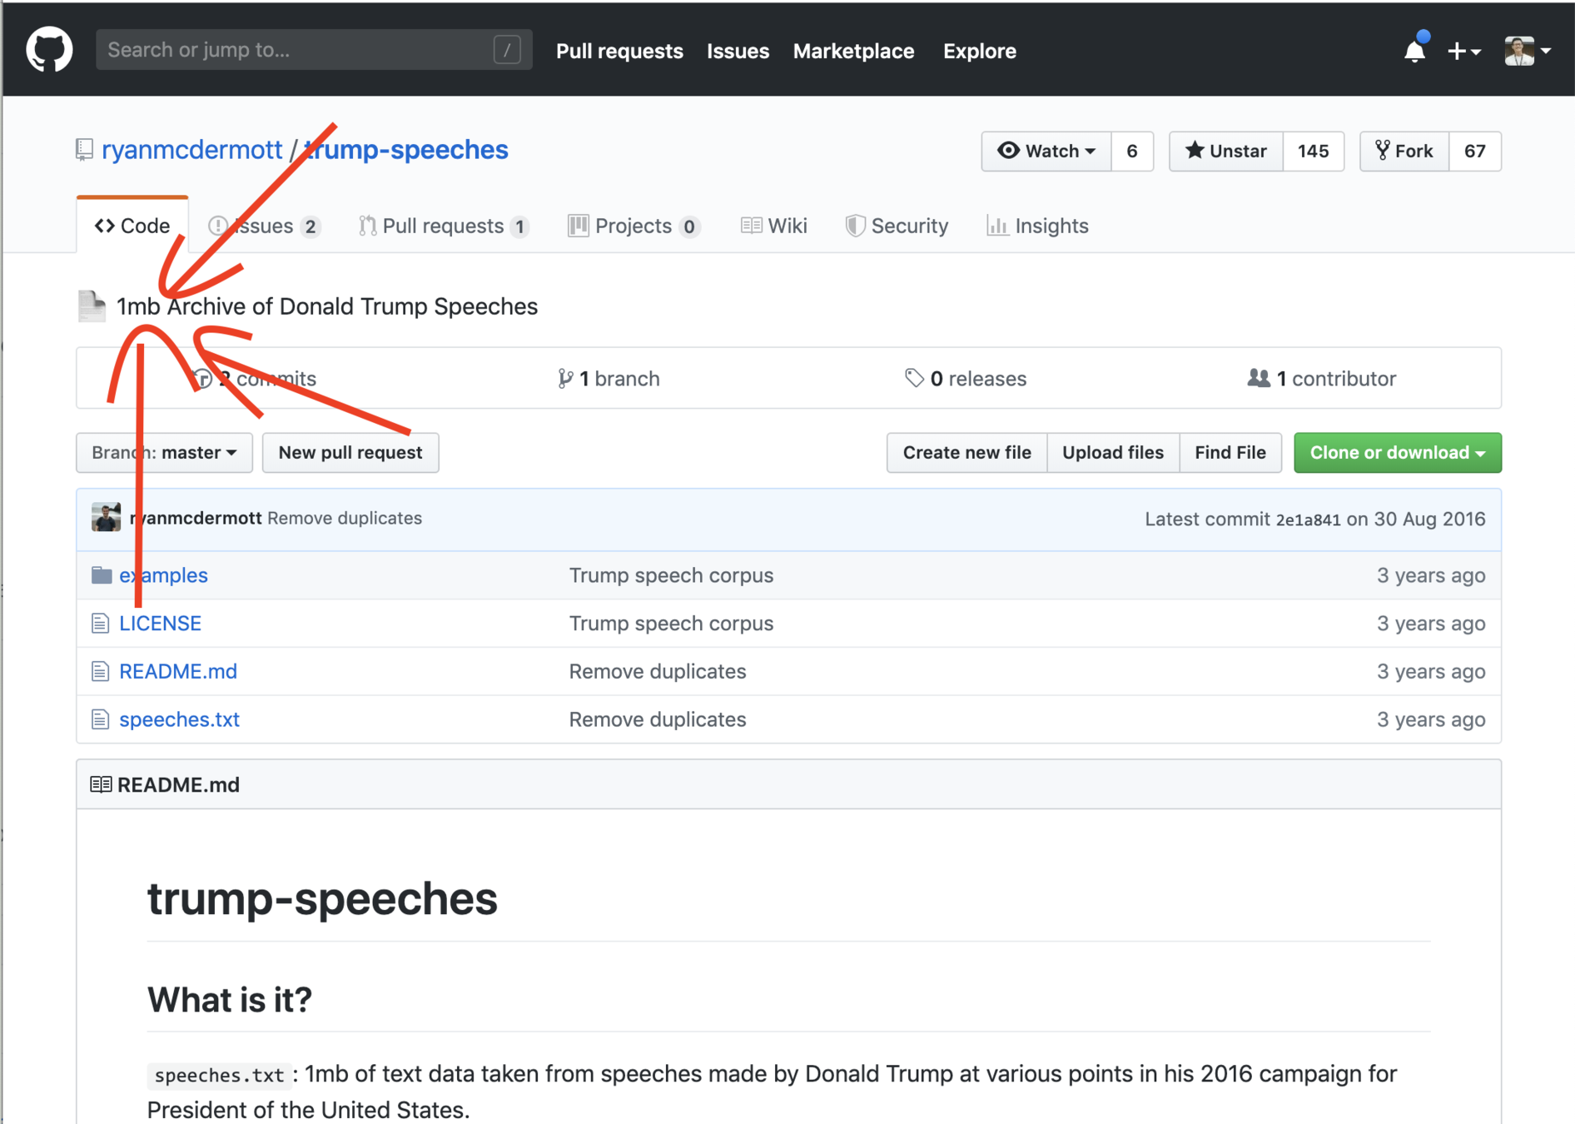Open the Security tab
This screenshot has height=1124, width=1575.
coord(897,226)
